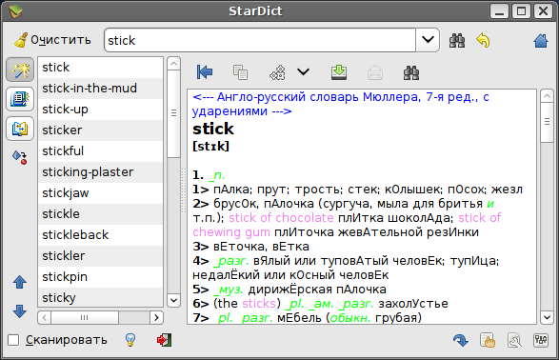Click the word list vertical scrollbar thumb

(x=173, y=113)
